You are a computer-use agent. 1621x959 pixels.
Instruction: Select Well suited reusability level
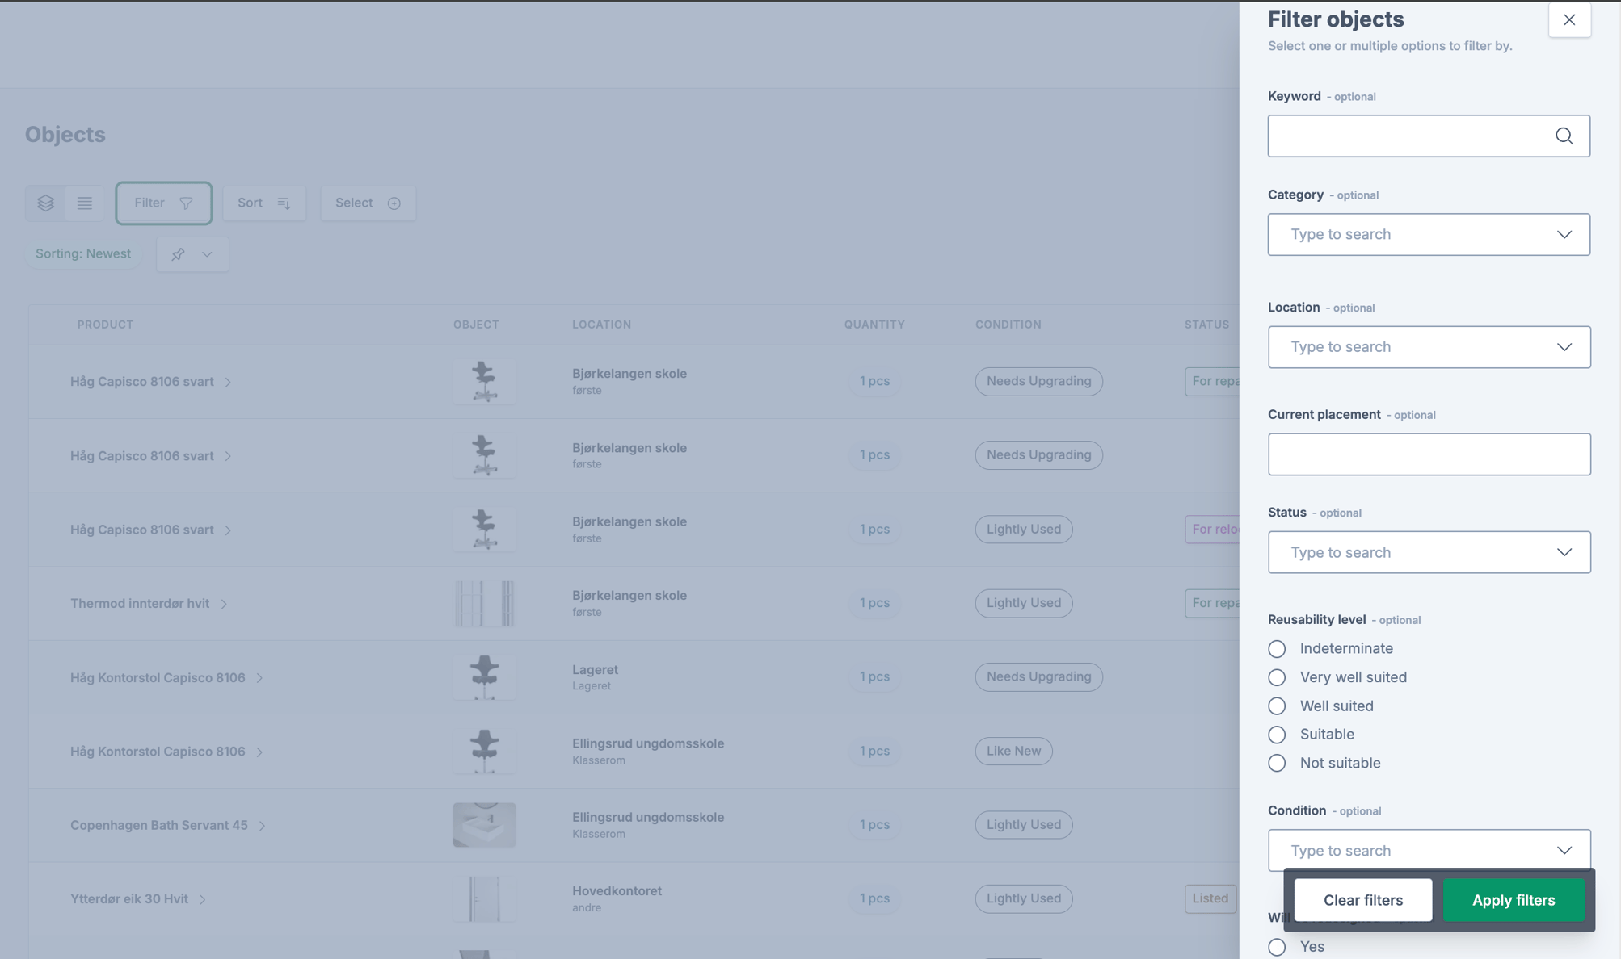click(1277, 706)
